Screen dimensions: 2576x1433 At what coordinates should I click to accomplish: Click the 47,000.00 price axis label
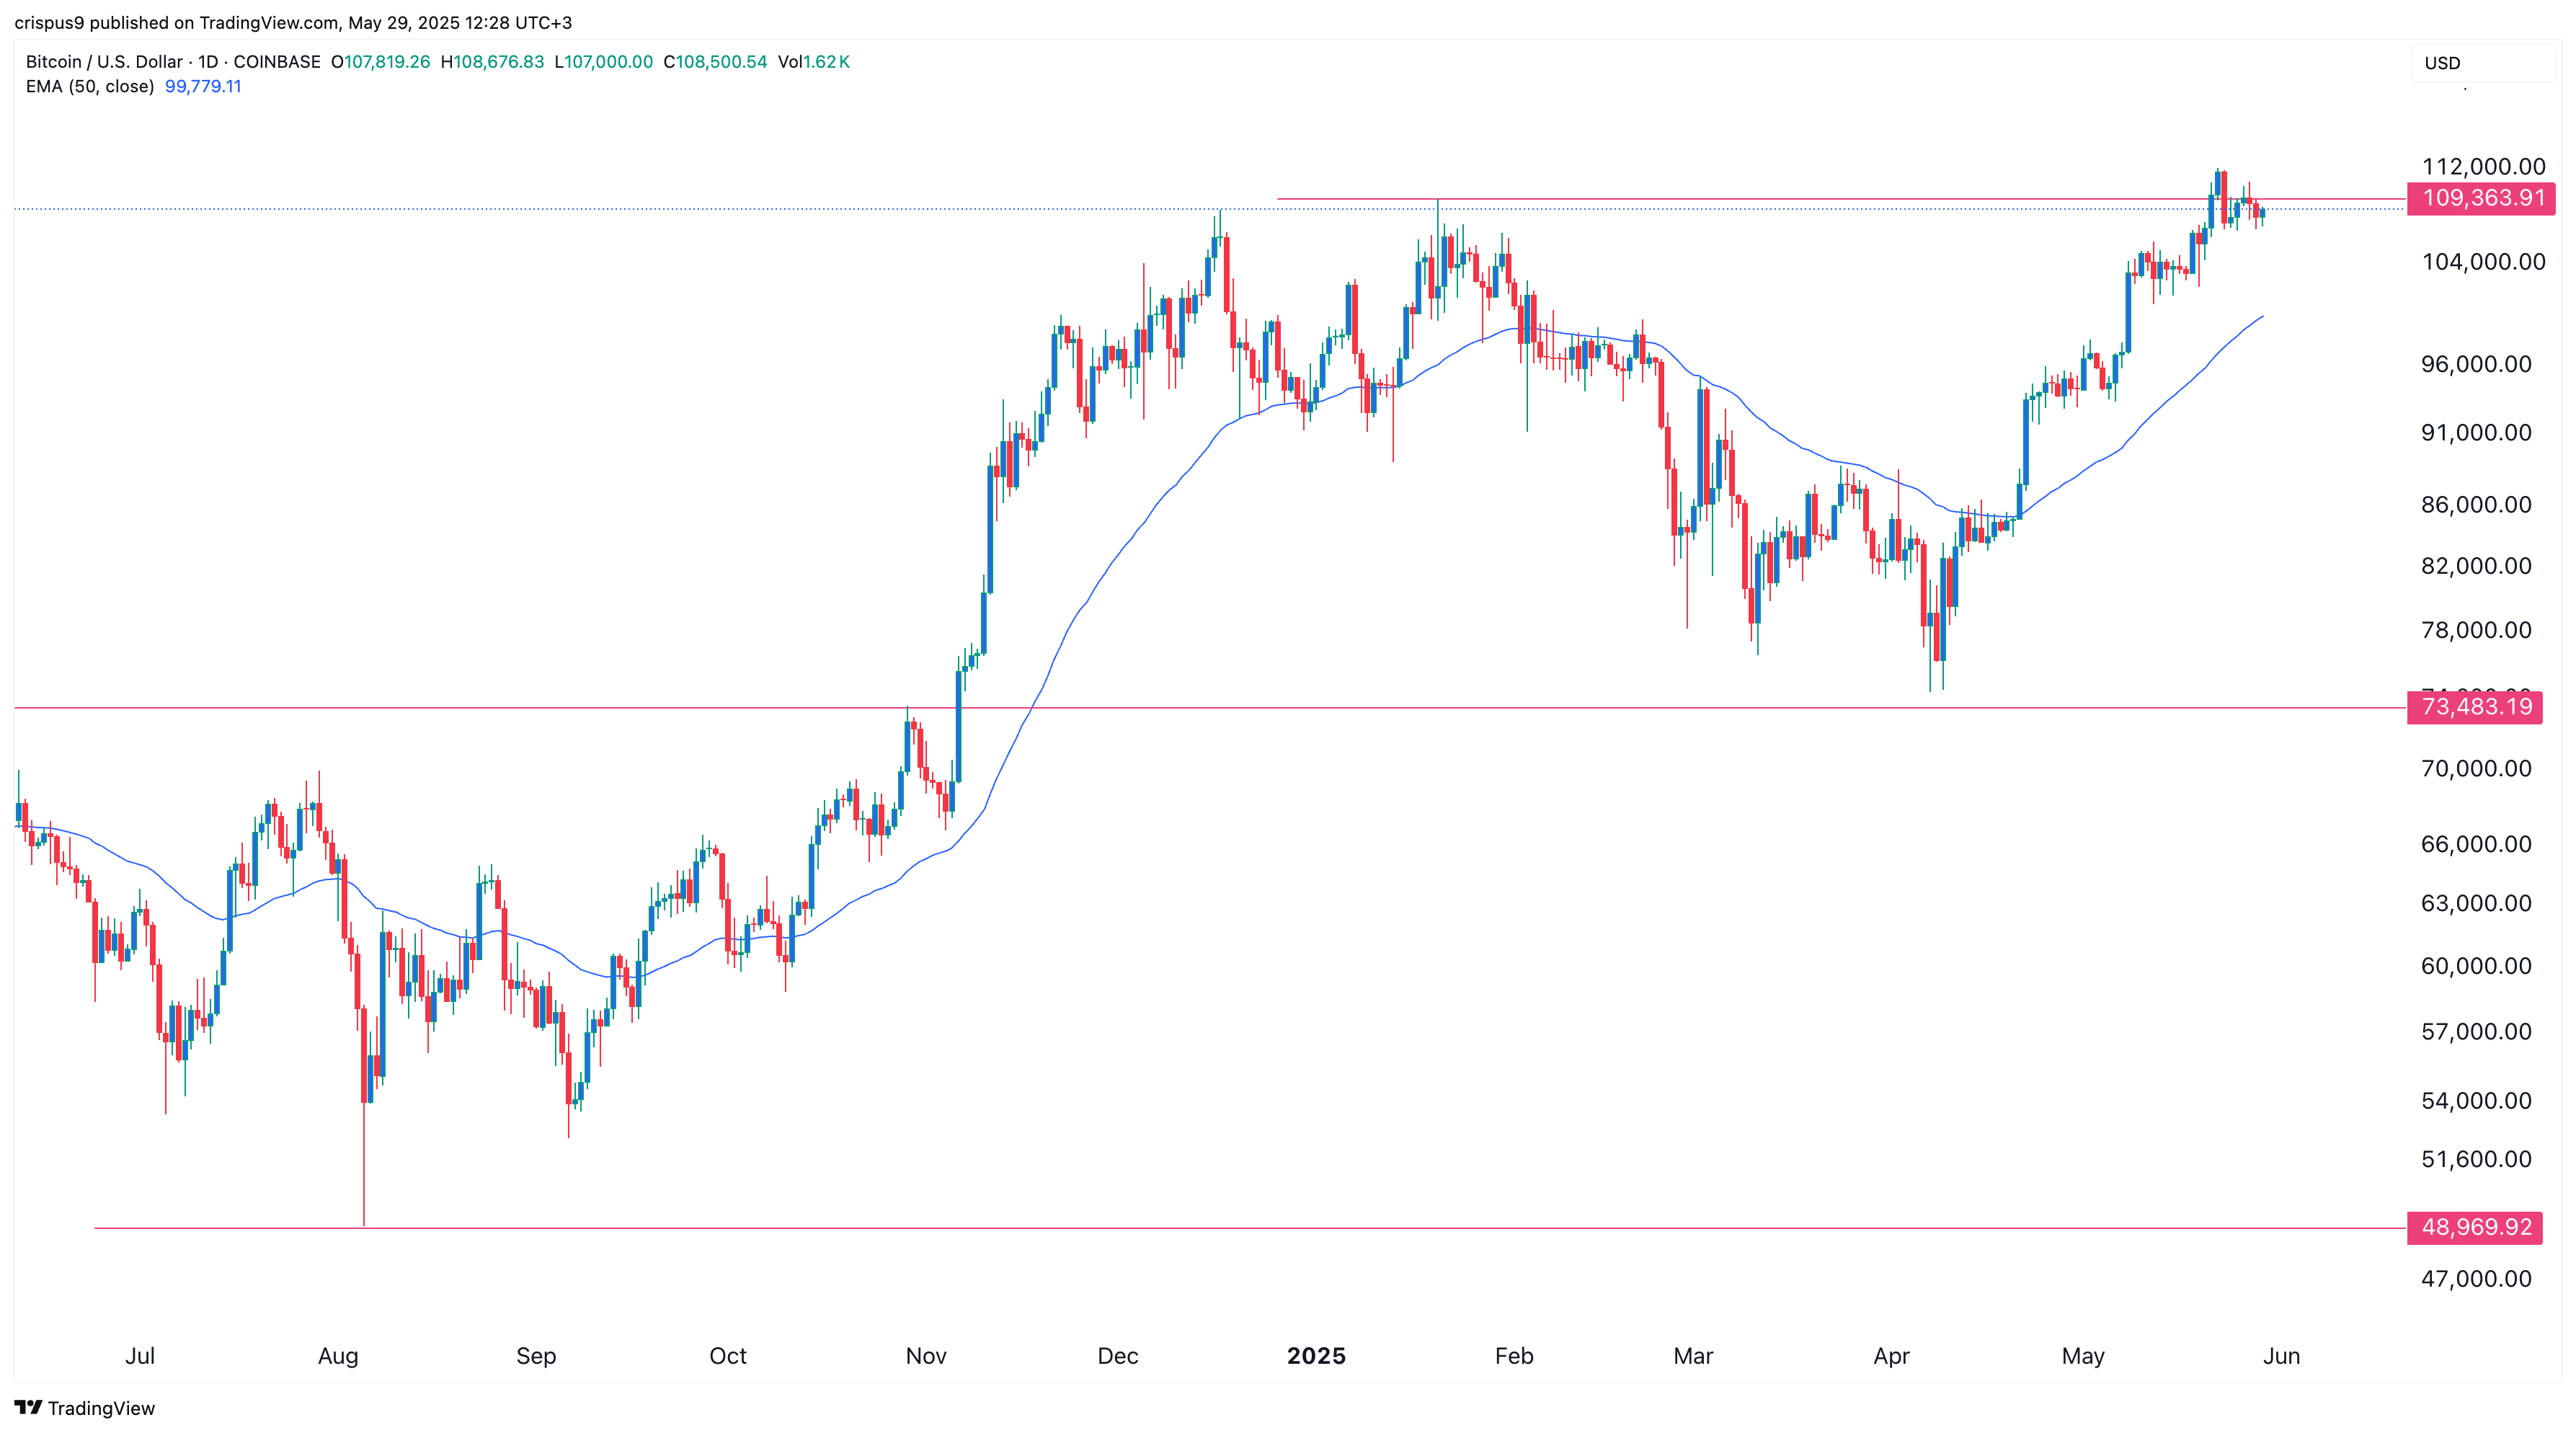2476,1279
